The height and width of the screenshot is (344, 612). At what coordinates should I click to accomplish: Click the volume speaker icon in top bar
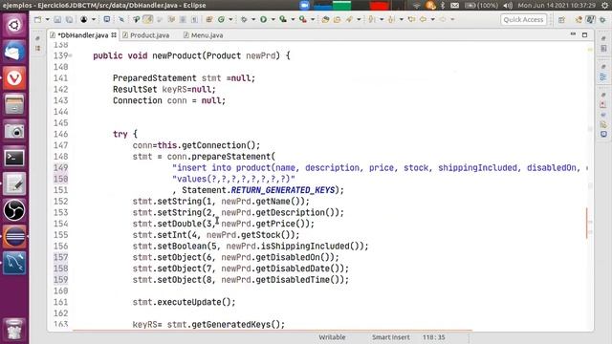point(508,6)
